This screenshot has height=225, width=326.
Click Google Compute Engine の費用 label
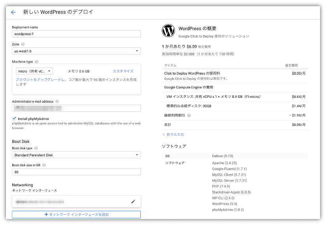(x=189, y=87)
